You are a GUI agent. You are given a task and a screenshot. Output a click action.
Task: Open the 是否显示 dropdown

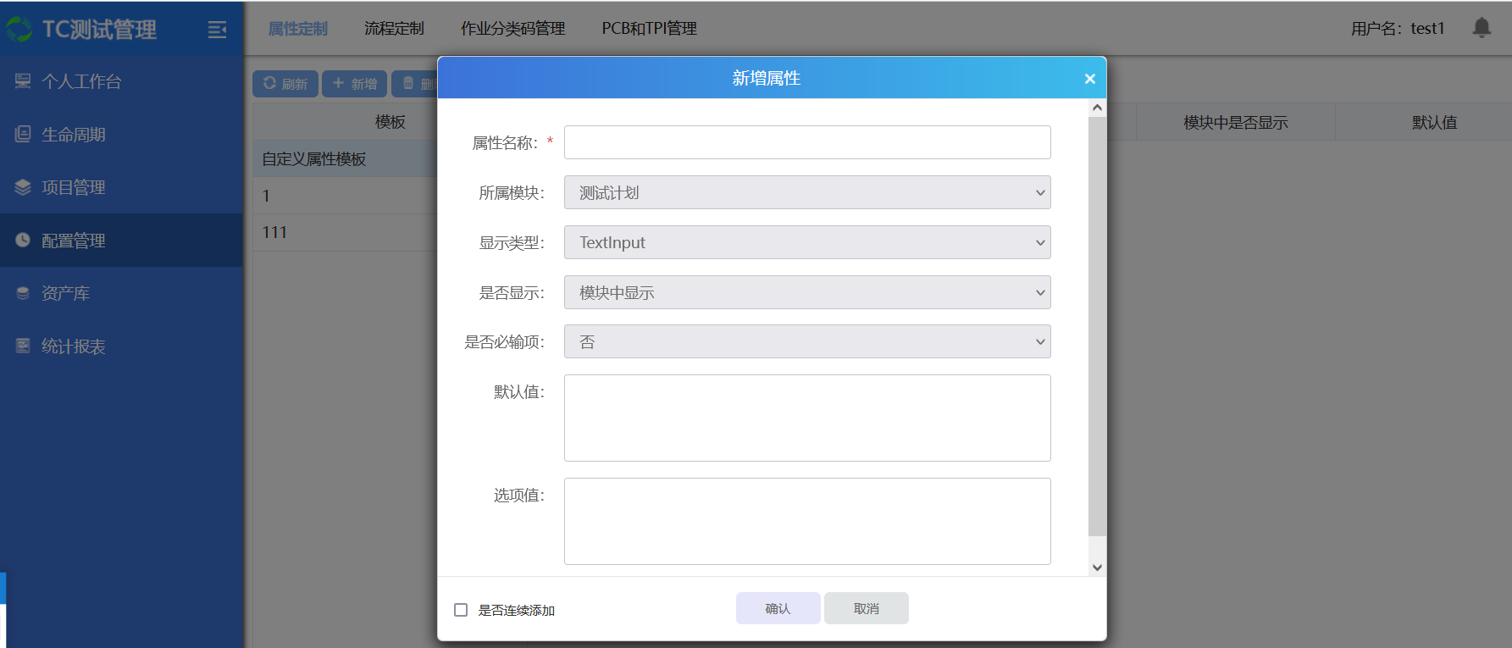pyautogui.click(x=806, y=292)
